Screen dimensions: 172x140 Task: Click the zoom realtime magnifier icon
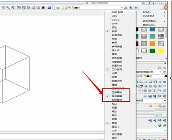(3, 8)
